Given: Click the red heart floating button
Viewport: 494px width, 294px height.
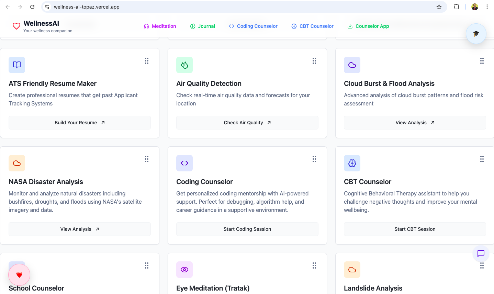Looking at the screenshot, I should pyautogui.click(x=19, y=275).
